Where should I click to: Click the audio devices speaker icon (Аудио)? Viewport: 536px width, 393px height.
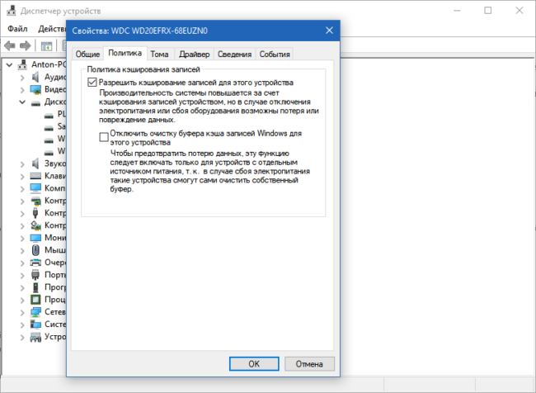35,77
